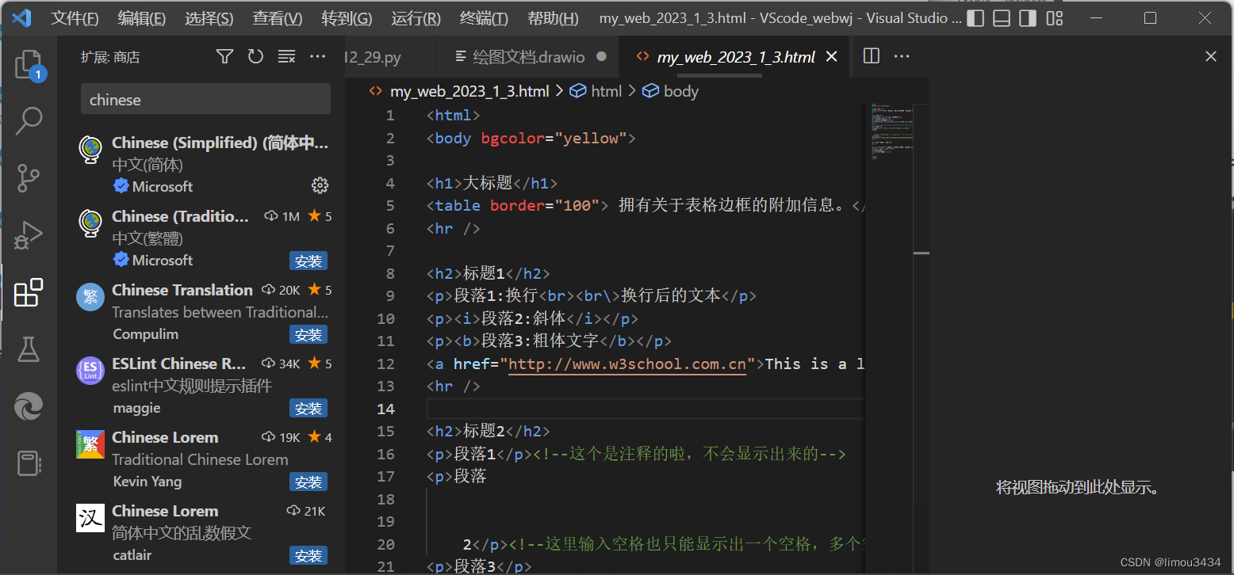This screenshot has width=1234, height=575.
Task: Open the Source Control view
Action: click(x=29, y=177)
